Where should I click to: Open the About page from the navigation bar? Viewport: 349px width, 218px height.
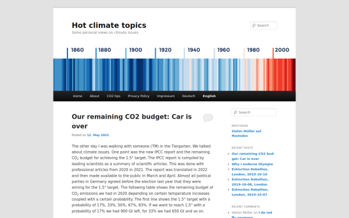94,96
